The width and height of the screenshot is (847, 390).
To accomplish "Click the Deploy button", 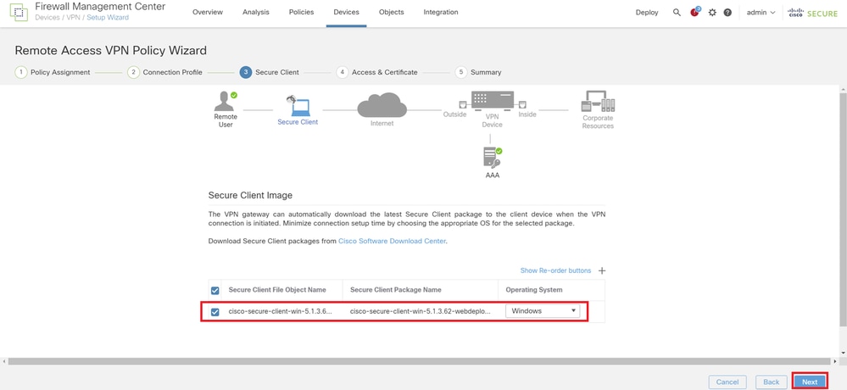I will tap(647, 13).
